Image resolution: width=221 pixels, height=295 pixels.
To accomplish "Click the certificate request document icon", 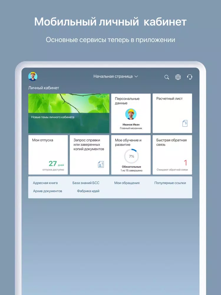I will coord(101,164).
